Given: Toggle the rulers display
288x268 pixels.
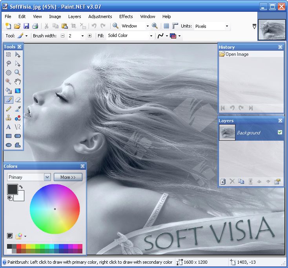Looking at the screenshot, I should point(175,26).
